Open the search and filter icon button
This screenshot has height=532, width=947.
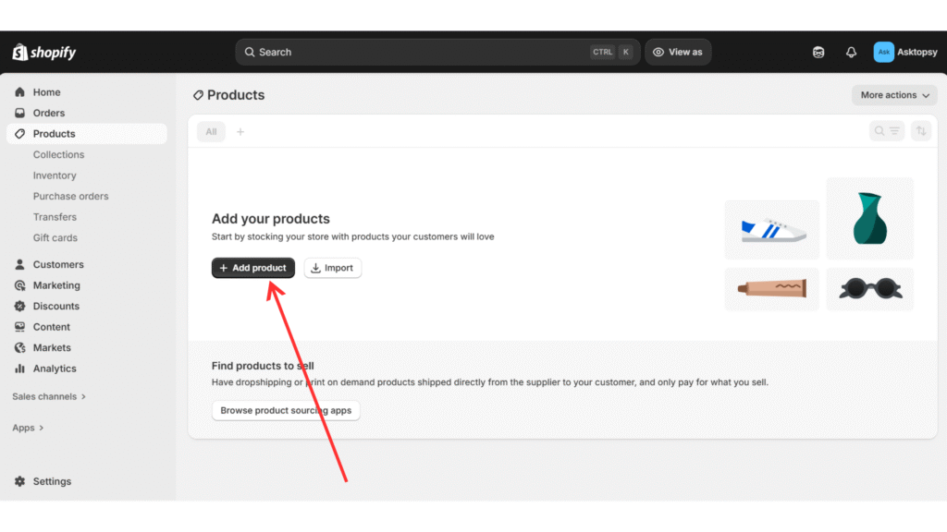tap(887, 132)
